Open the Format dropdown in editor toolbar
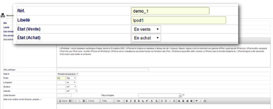The image size is (273, 109). point(93,101)
